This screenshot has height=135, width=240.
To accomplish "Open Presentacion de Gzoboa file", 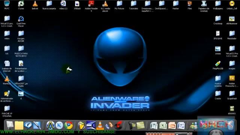I will coord(21,64).
